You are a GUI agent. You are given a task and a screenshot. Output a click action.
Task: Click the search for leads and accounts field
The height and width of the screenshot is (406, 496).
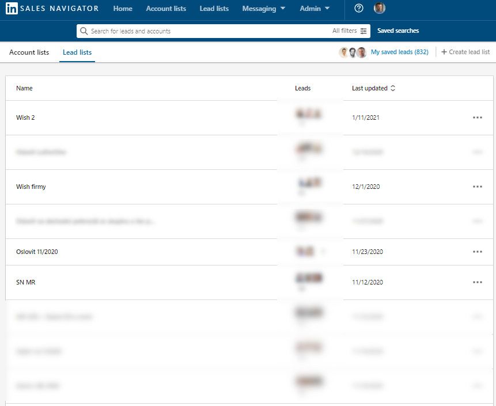tap(207, 31)
